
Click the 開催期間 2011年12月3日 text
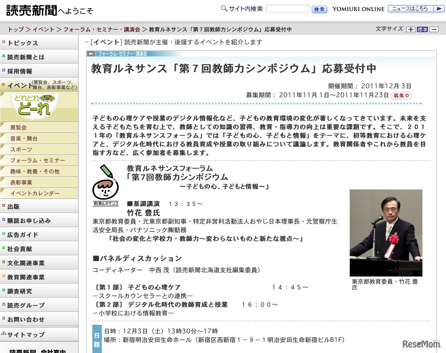pos(370,86)
